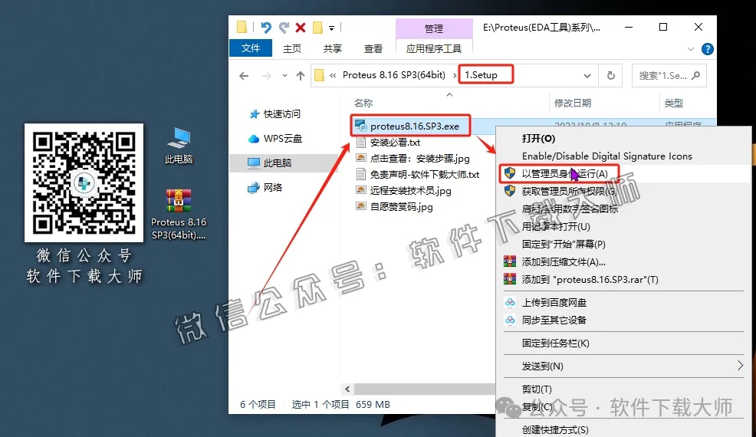
Task: Choose 创建快捷方式(S) entry
Action: point(555,429)
